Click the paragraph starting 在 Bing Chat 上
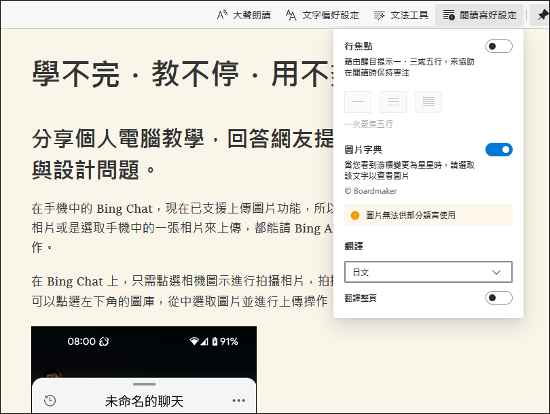The image size is (550, 414). (x=183, y=291)
